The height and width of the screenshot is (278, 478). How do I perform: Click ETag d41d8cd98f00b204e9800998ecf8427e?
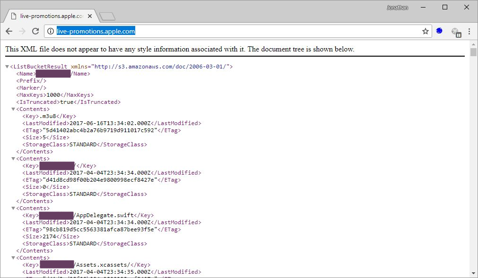pyautogui.click(x=100, y=180)
